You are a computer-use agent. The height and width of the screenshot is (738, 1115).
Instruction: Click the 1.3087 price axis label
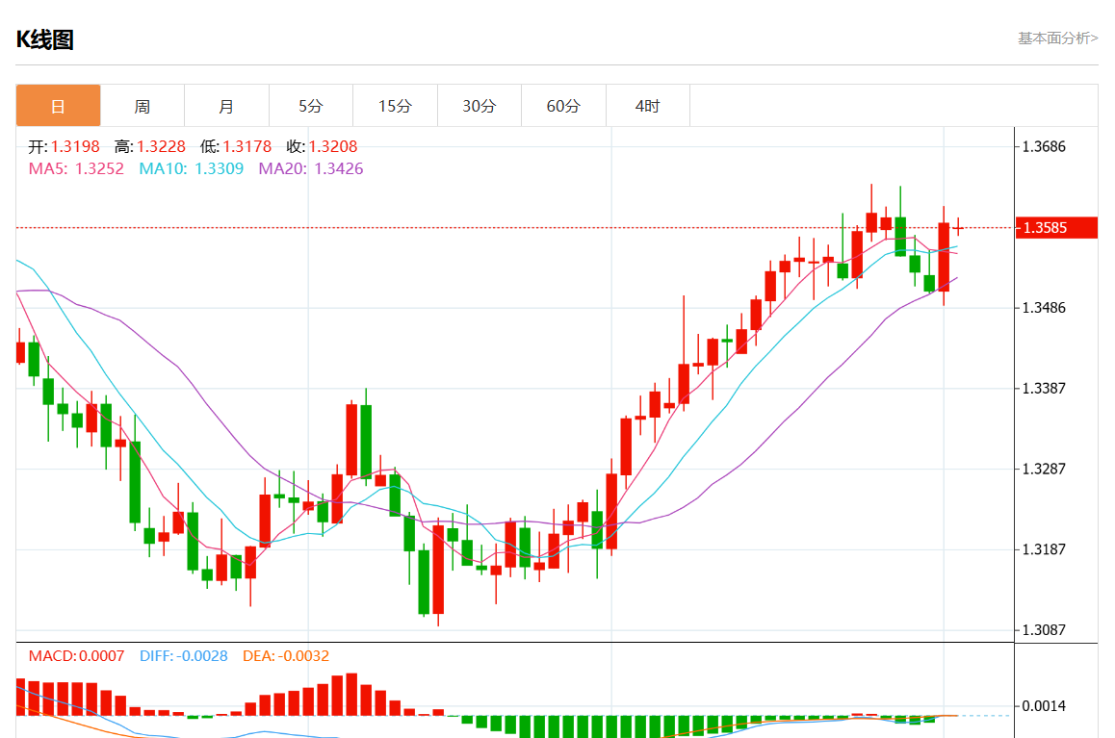1044,630
